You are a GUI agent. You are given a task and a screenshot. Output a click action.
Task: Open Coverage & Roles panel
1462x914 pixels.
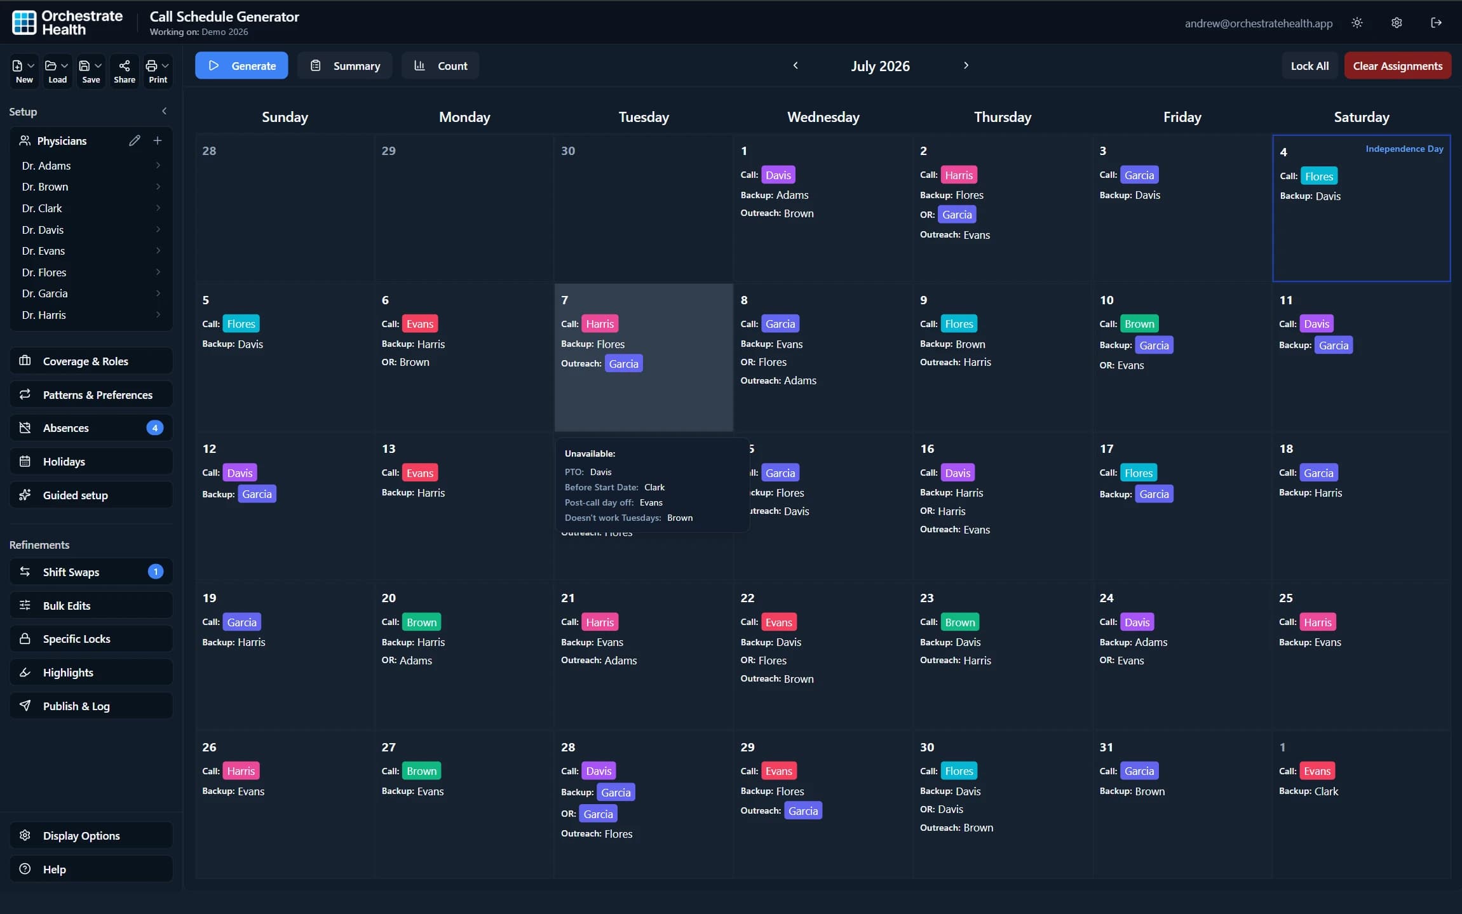(91, 361)
